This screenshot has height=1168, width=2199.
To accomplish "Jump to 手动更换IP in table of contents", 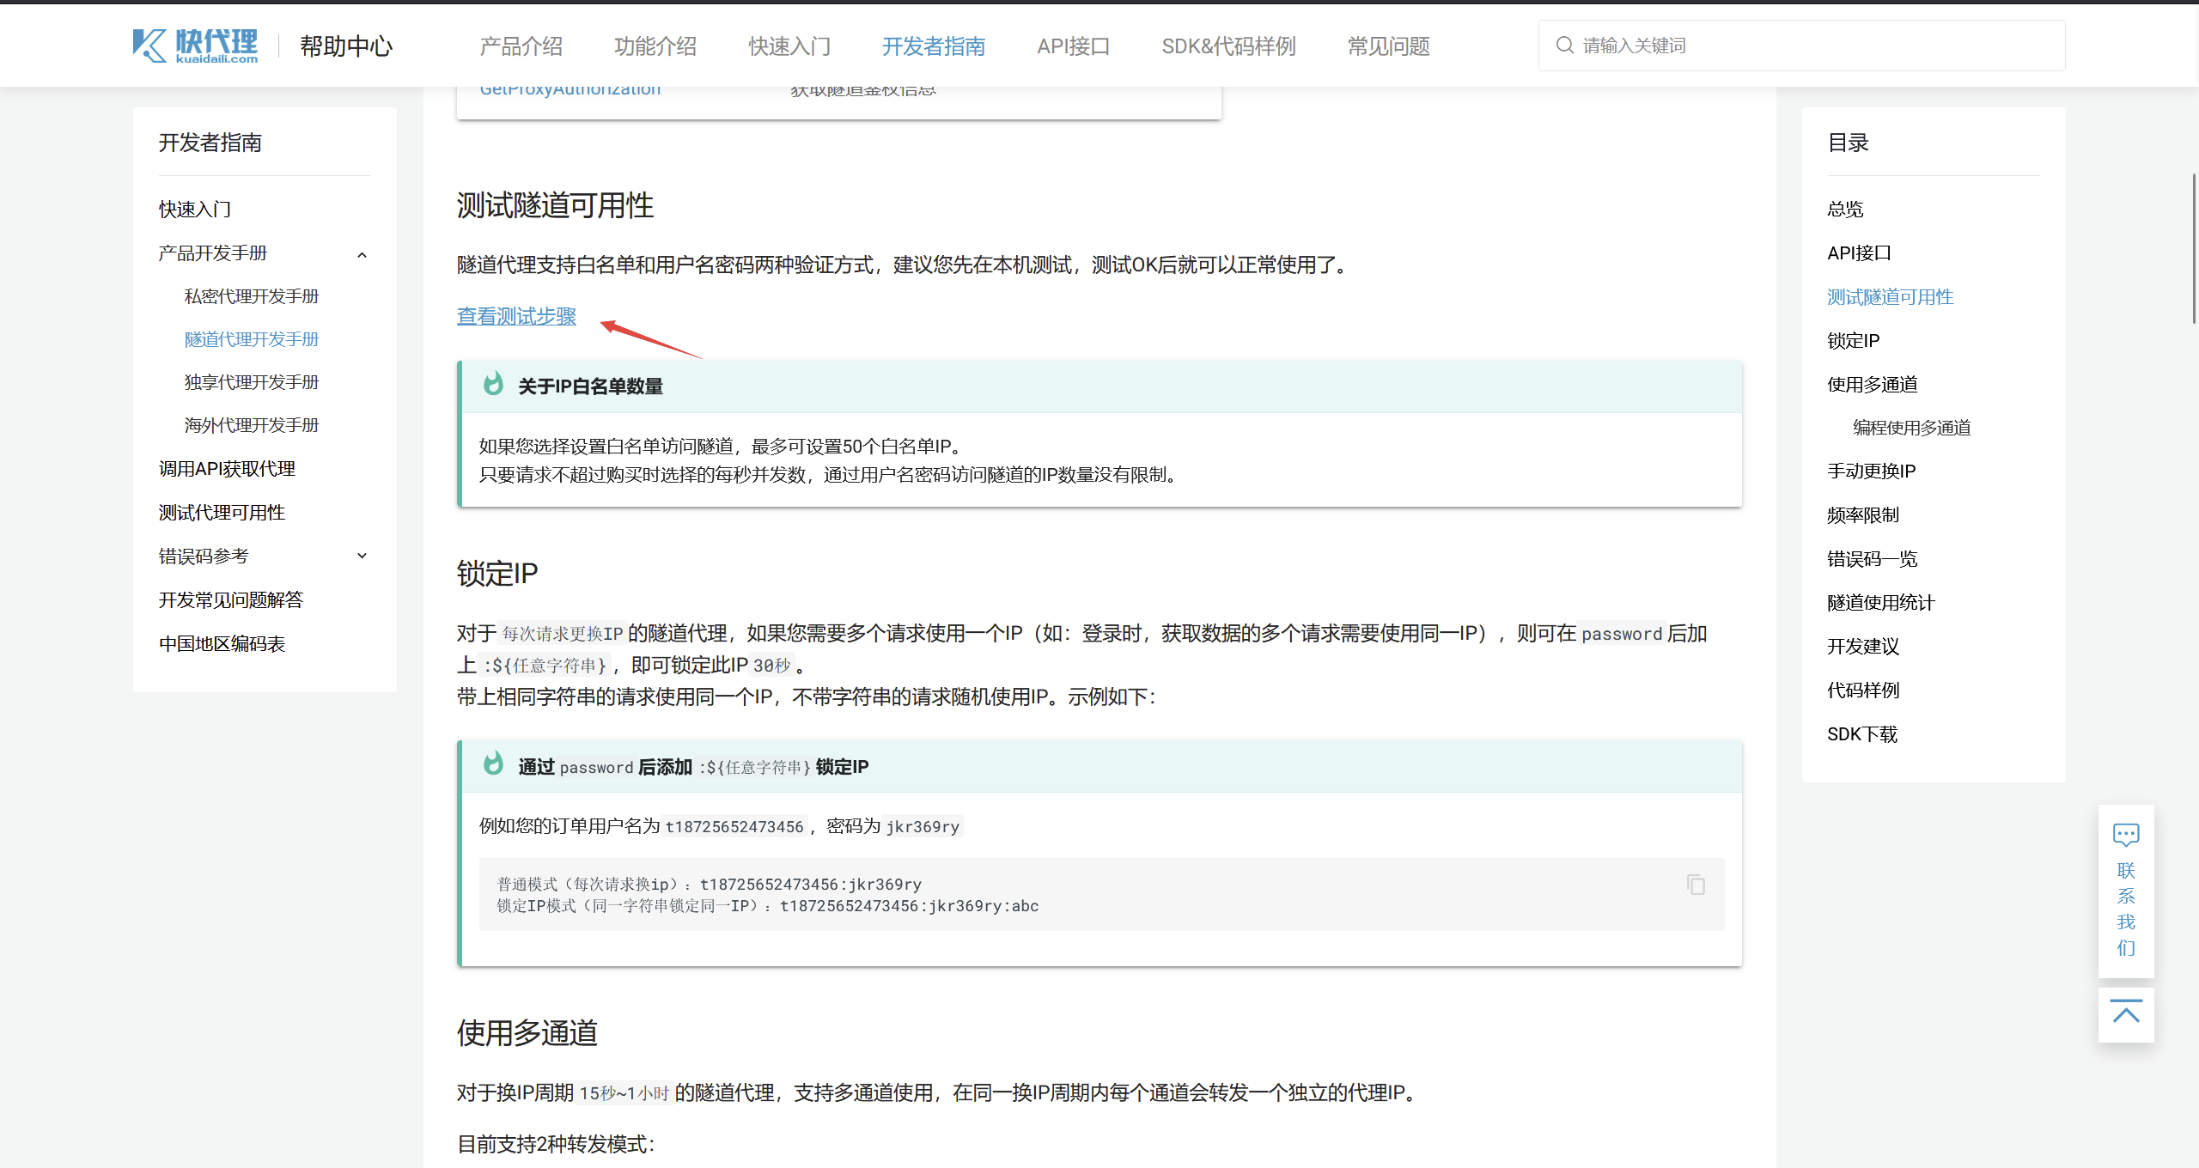I will 1872,471.
